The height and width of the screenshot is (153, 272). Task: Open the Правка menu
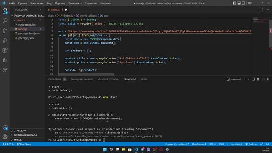coord(23,3)
